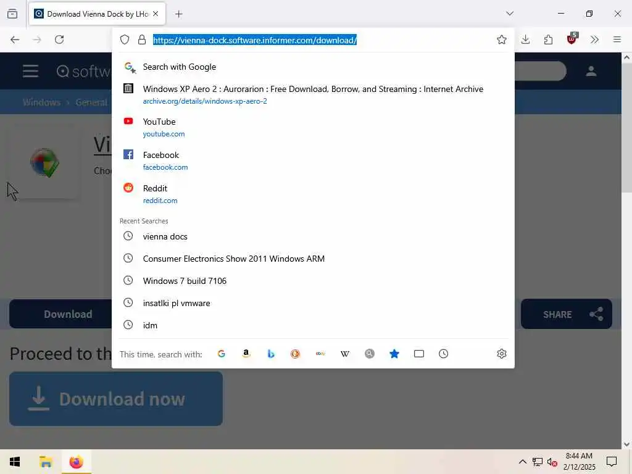
Task: Search this time in History
Action: click(x=443, y=354)
